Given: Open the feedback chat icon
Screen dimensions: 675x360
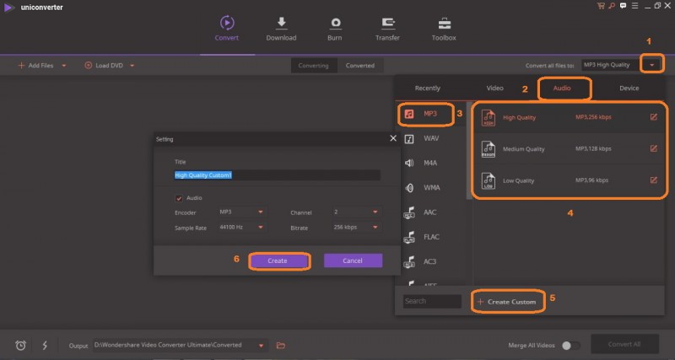Looking at the screenshot, I should coord(623,6).
